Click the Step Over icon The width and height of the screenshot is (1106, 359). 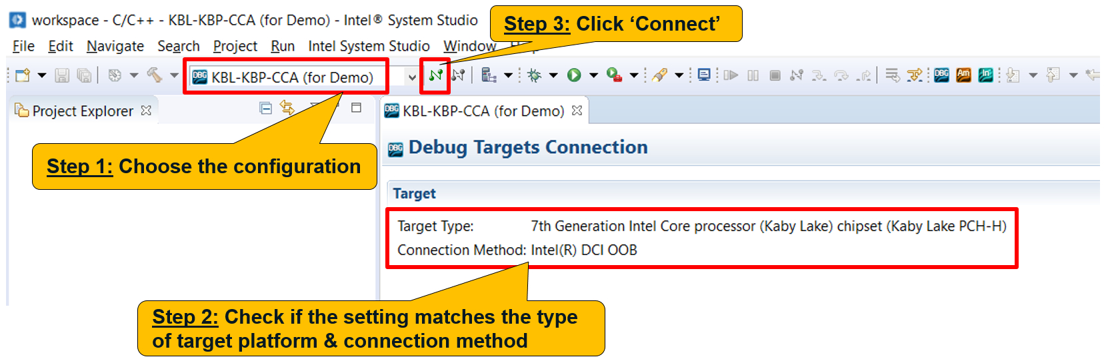841,75
